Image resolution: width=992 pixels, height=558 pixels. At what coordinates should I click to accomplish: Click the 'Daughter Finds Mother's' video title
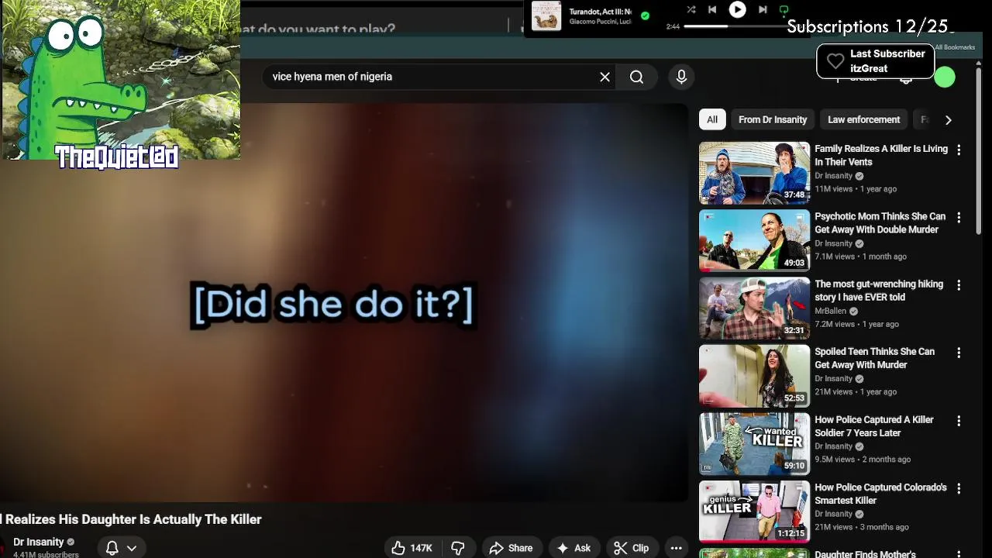pyautogui.click(x=865, y=554)
